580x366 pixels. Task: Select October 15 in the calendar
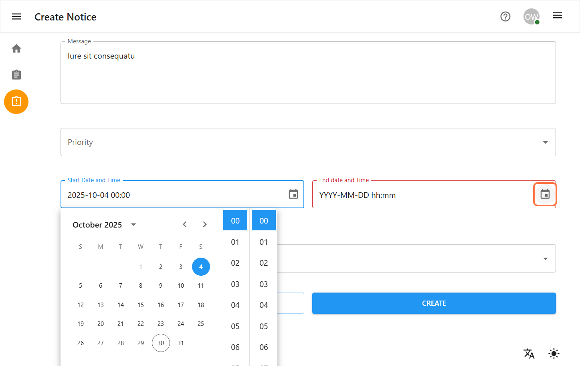[141, 305]
